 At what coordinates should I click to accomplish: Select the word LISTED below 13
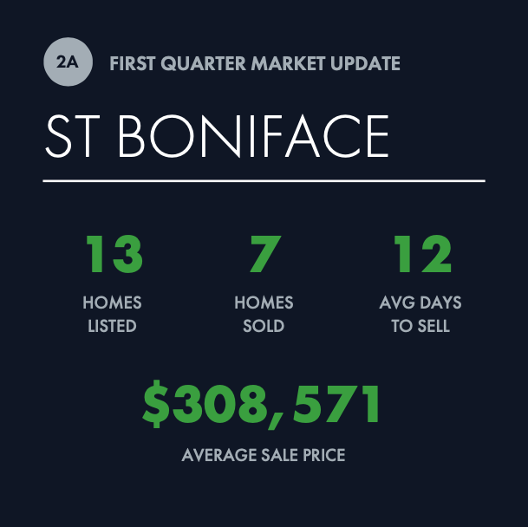[x=112, y=326]
